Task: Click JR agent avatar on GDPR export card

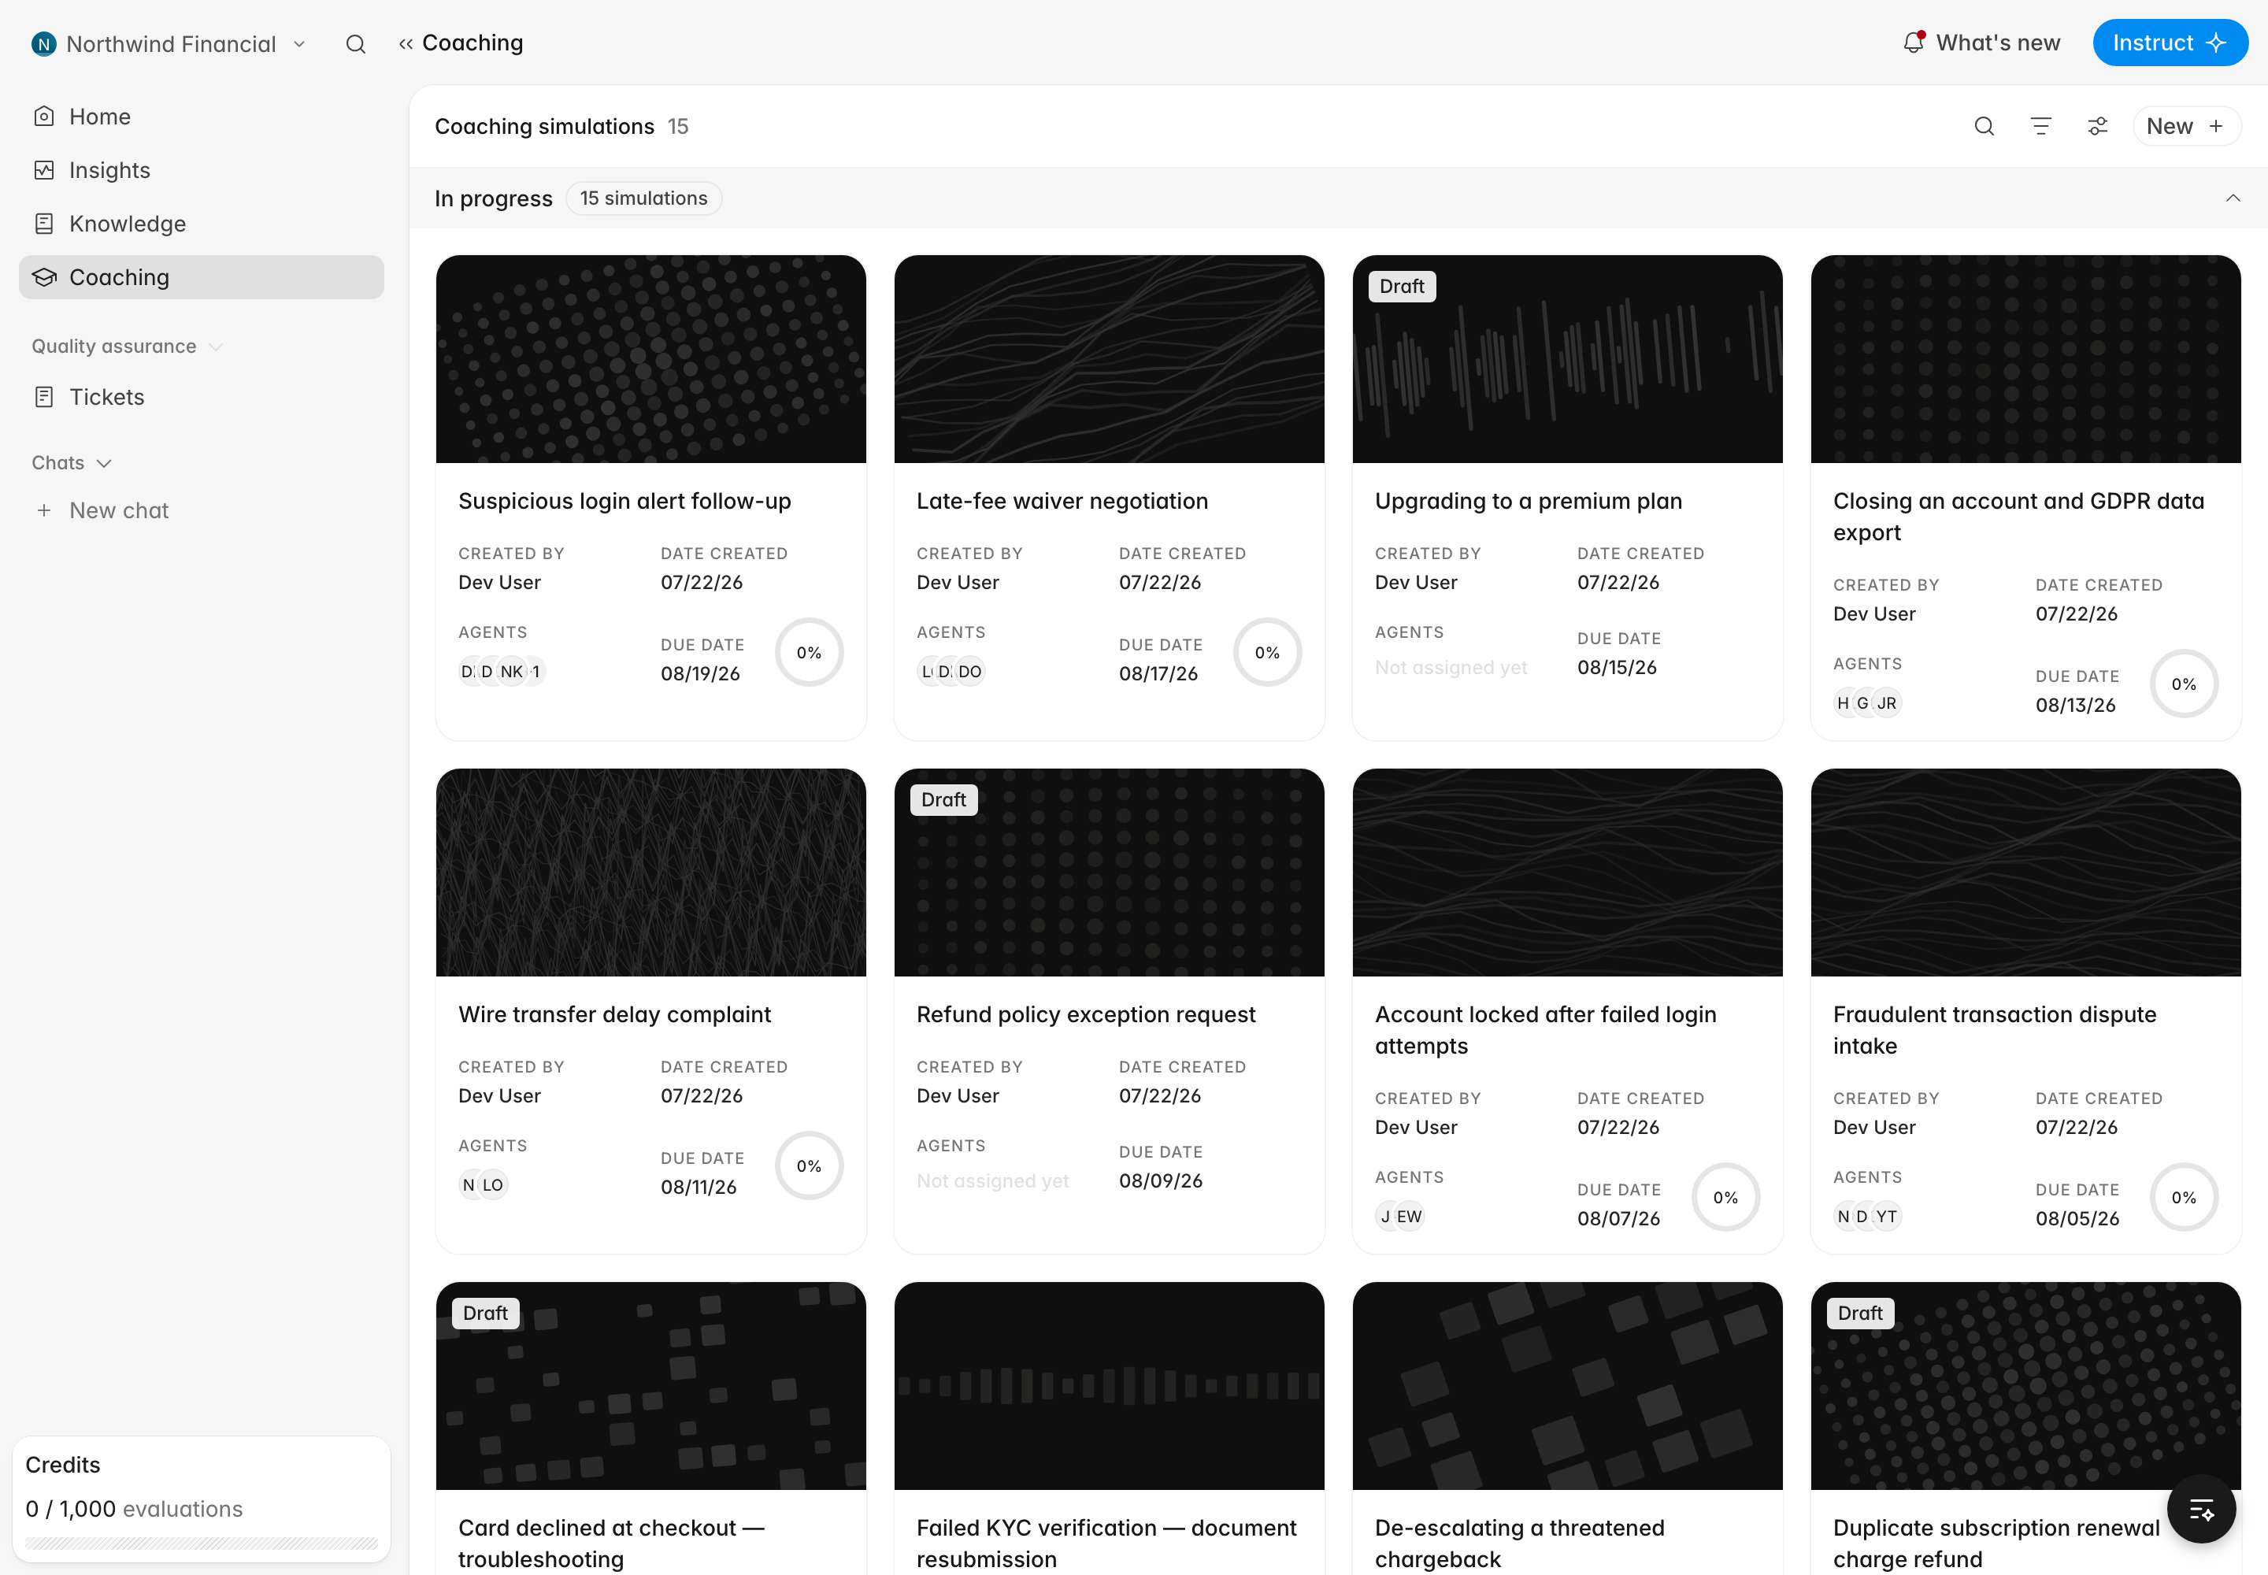Action: [x=1886, y=703]
